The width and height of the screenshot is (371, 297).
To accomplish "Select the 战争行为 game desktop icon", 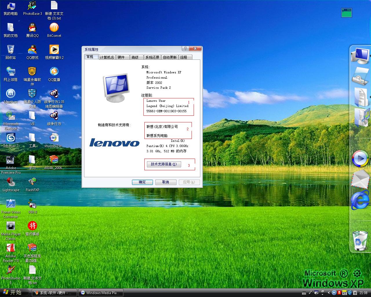I will click(x=54, y=118).
